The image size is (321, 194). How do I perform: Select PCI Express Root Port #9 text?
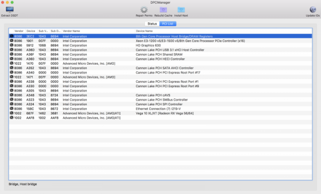pos(167,86)
